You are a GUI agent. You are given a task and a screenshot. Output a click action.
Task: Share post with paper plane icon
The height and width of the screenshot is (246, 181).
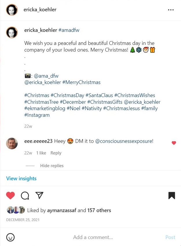[39, 196]
